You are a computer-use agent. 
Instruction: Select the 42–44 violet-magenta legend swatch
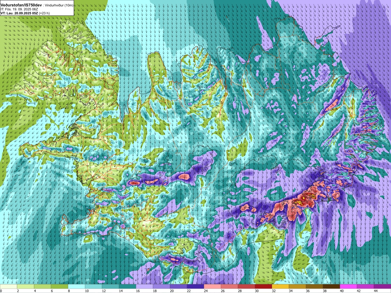pos(365,287)
